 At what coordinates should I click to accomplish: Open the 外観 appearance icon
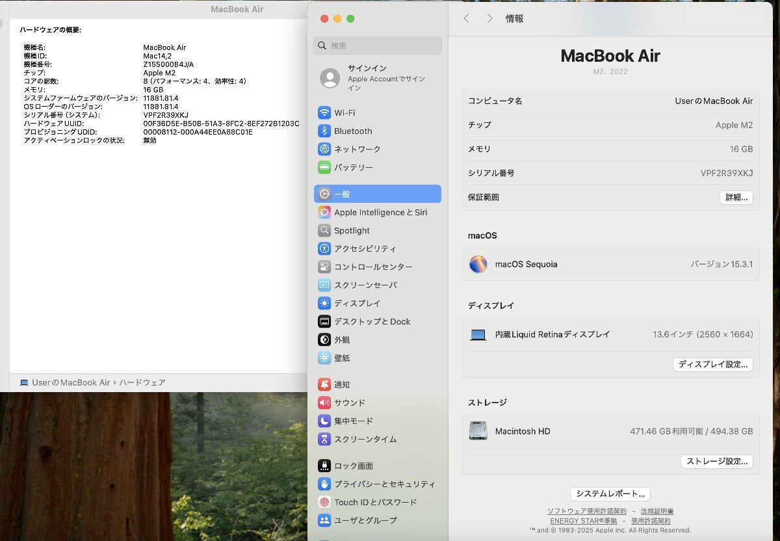[324, 339]
